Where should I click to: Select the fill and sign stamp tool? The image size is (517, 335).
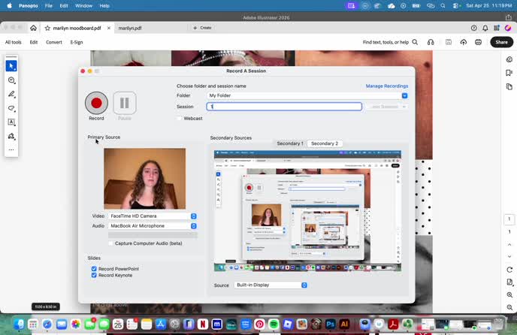[x=11, y=136]
